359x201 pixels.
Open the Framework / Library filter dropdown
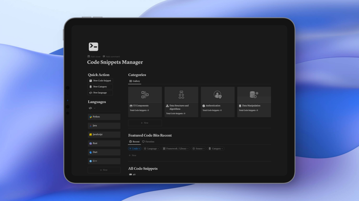pyautogui.click(x=176, y=149)
